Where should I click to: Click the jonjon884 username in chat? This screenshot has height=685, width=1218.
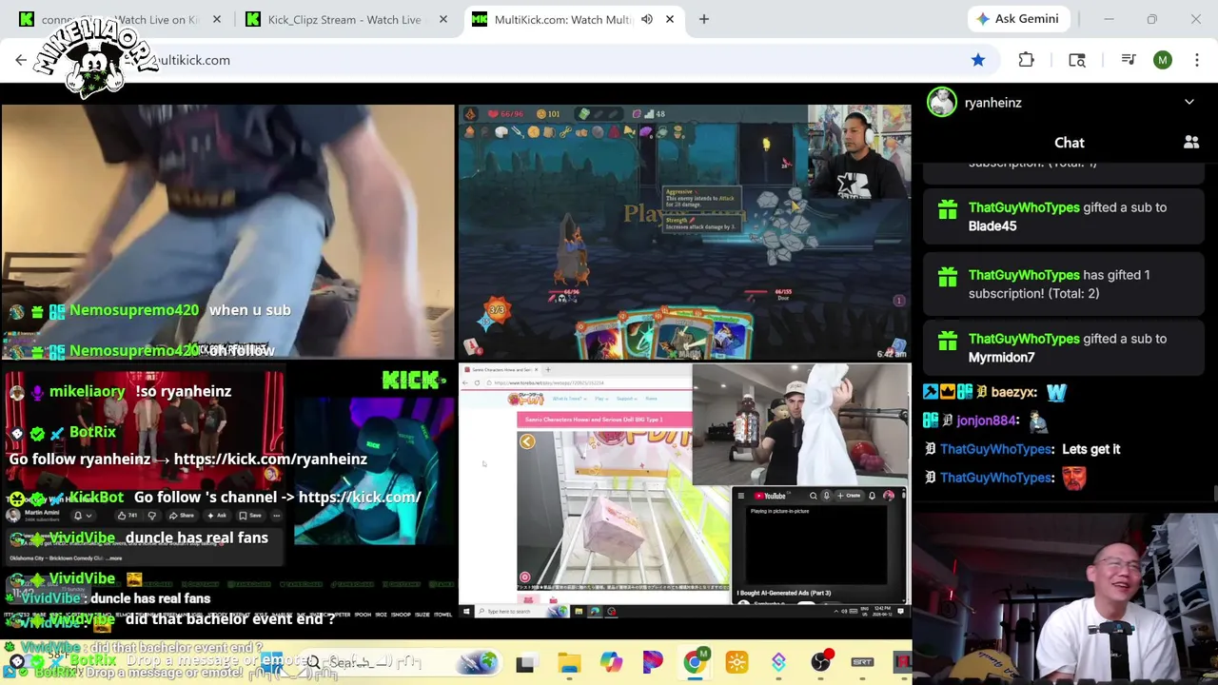987,421
